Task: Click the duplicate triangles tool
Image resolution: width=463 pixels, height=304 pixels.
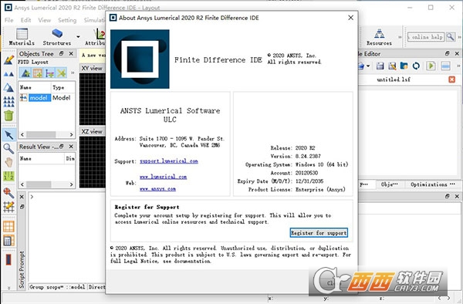Action: click(x=8, y=74)
